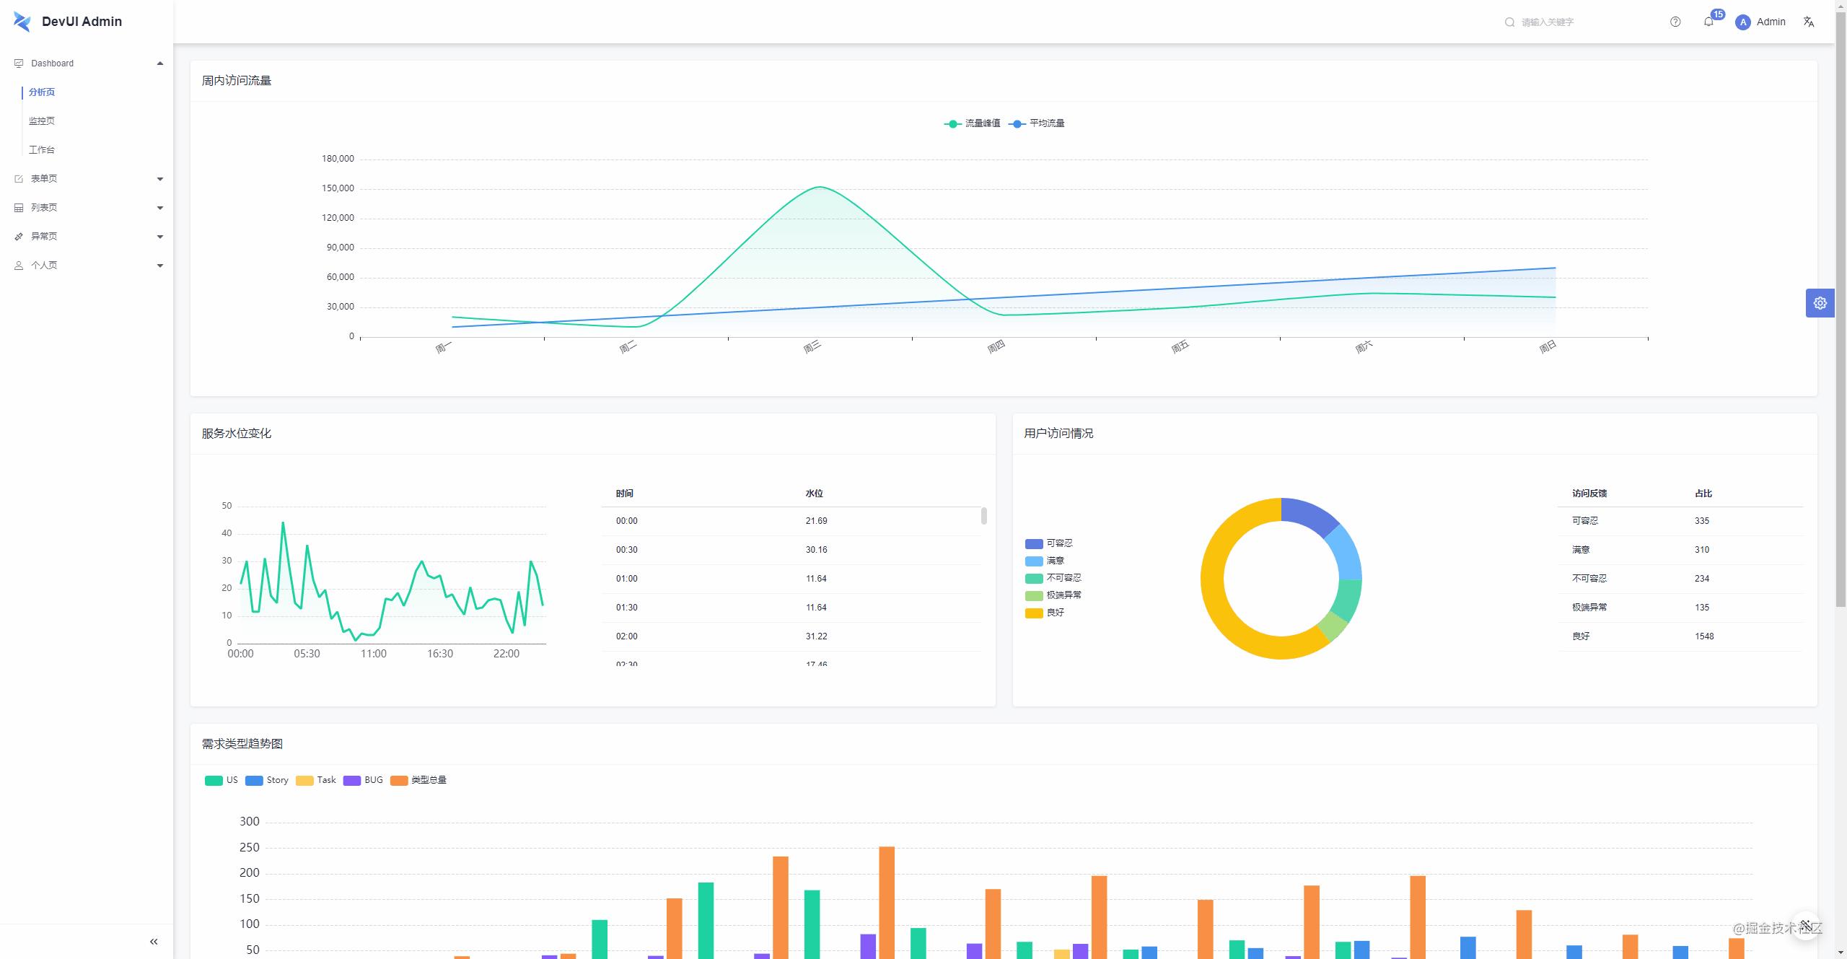The image size is (1847, 959).
Task: Click 极端异常 row in feedback table
Action: tap(1680, 608)
